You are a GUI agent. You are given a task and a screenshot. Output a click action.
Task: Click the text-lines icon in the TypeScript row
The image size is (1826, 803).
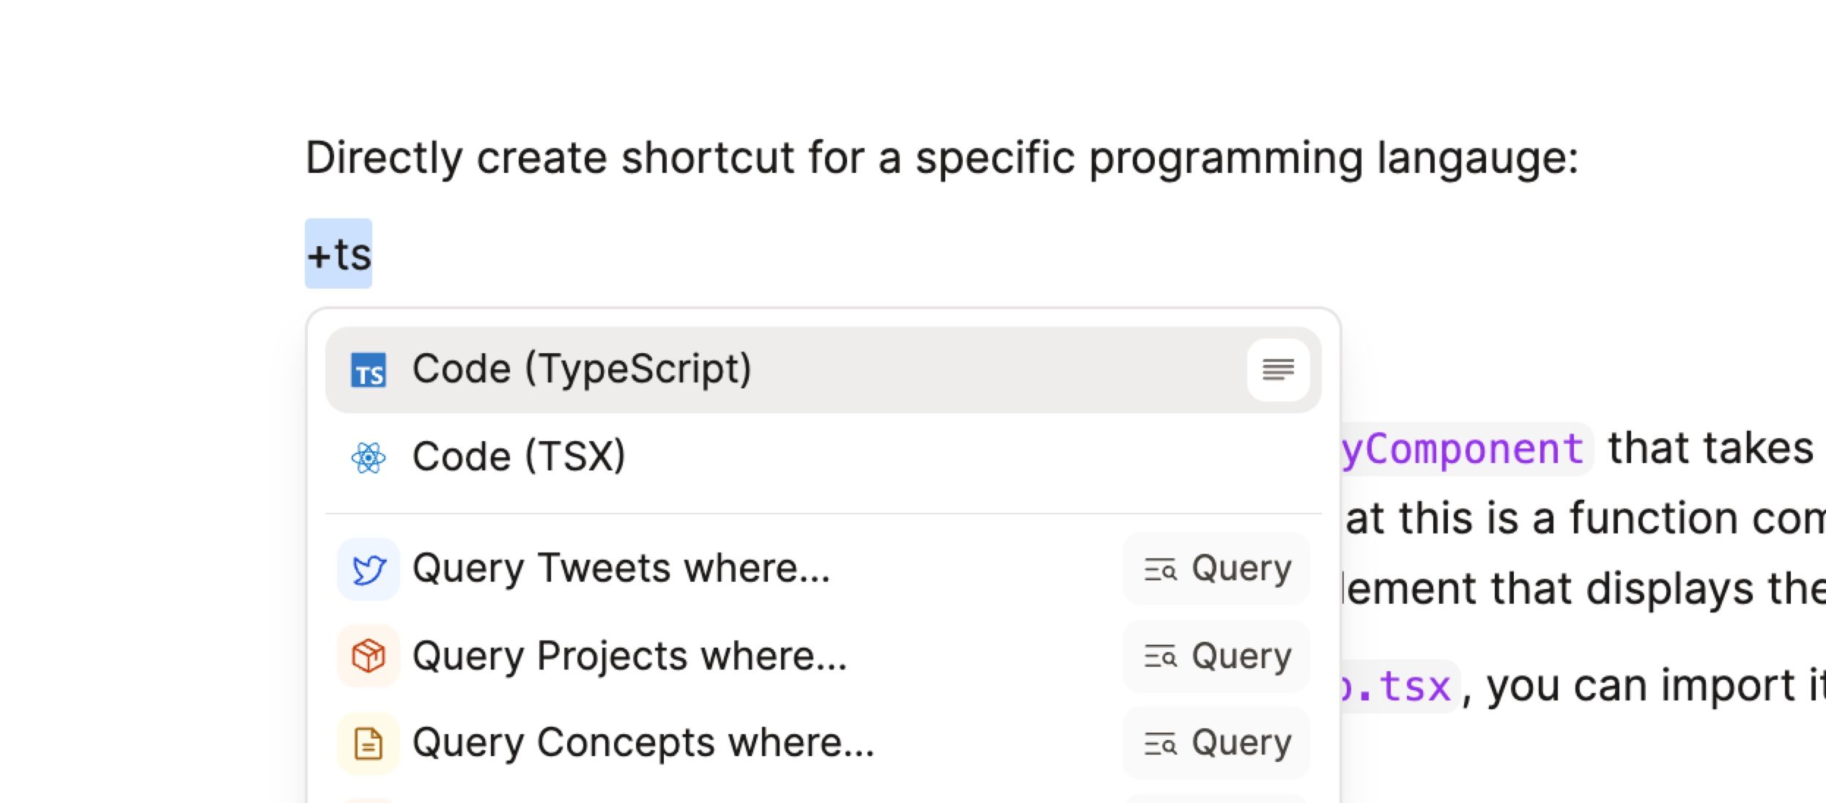(x=1278, y=370)
